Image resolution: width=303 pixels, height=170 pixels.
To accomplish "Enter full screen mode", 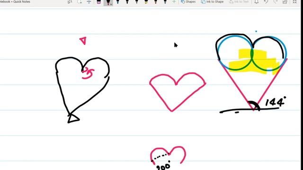I will (294, 2).
